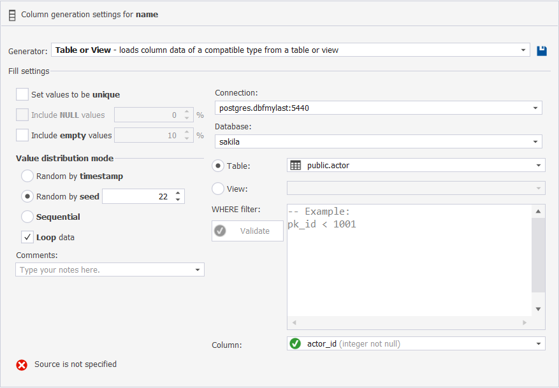
Task: Uncheck the Loop data checkbox
Action: tap(27, 237)
